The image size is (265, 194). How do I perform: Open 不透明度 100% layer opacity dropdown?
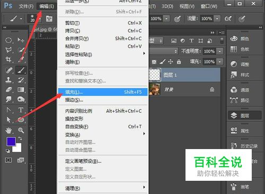pos(220,51)
